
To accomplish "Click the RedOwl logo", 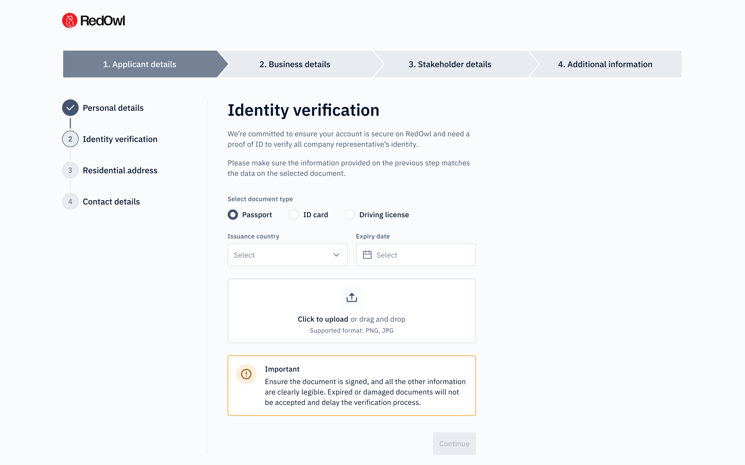I will 94,20.
